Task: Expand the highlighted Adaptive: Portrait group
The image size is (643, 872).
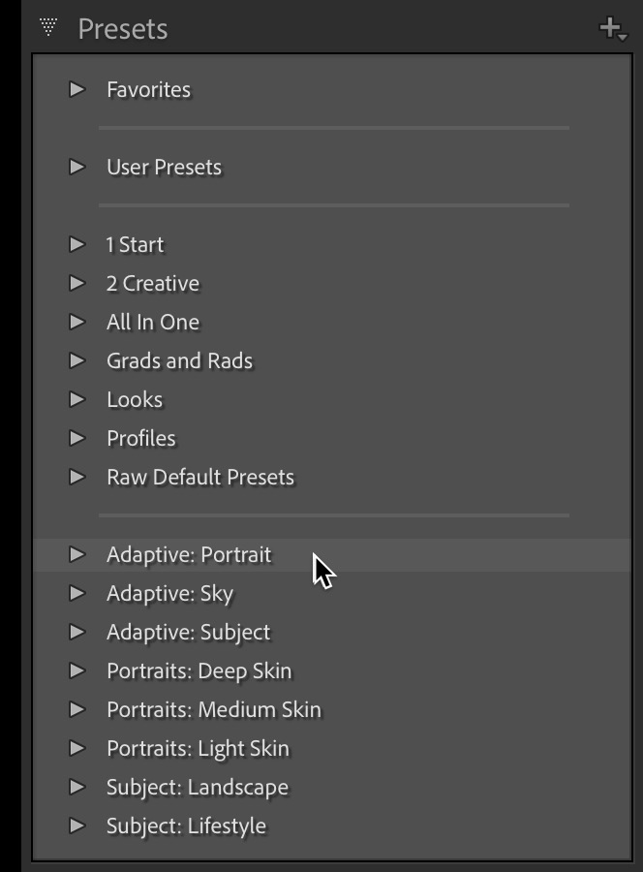Action: pos(77,554)
